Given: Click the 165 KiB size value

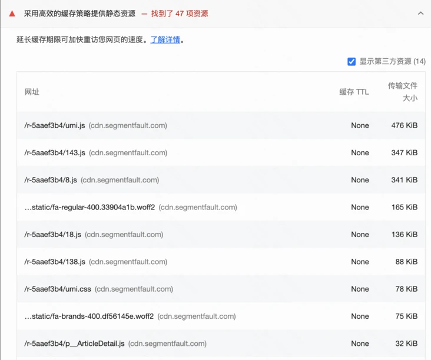Looking at the screenshot, I should tap(405, 207).
